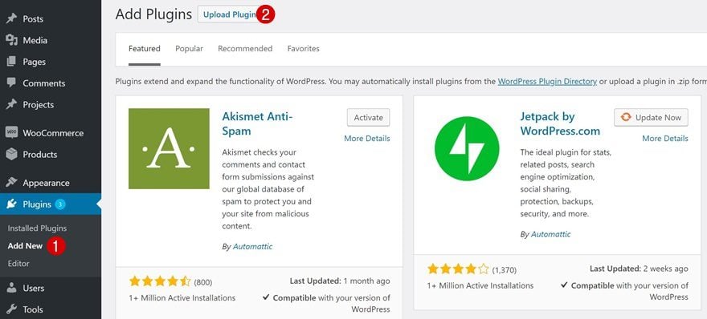
Task: Click the Users person icon
Action: pos(12,288)
